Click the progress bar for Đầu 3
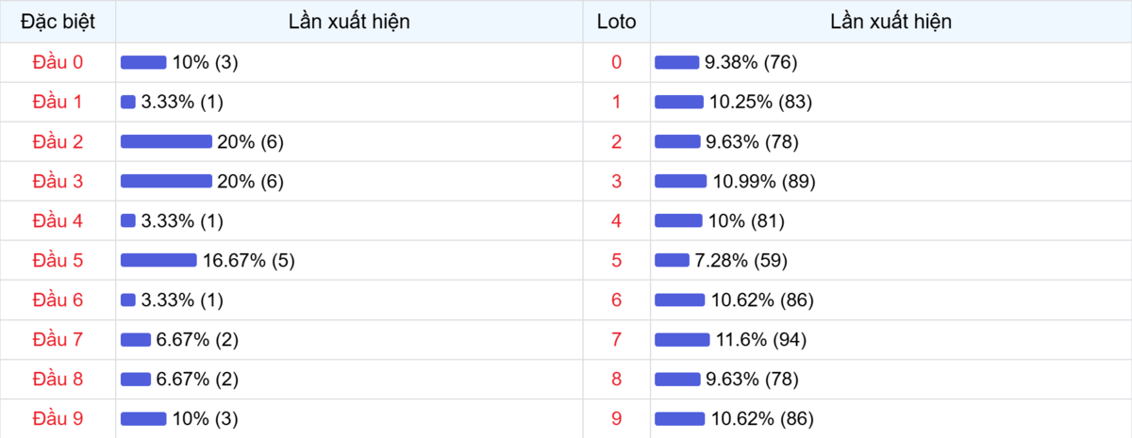 click(x=166, y=181)
